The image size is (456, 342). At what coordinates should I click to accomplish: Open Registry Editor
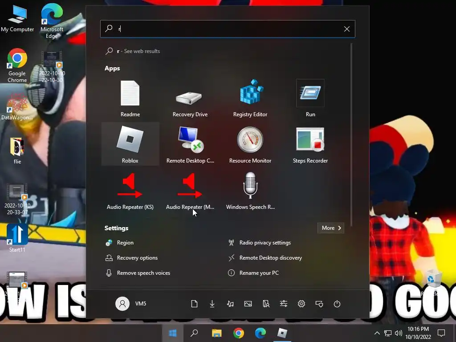[x=250, y=98]
